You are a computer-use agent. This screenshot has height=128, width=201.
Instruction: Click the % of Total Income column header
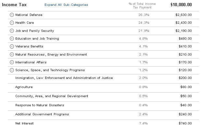tap(142, 6)
